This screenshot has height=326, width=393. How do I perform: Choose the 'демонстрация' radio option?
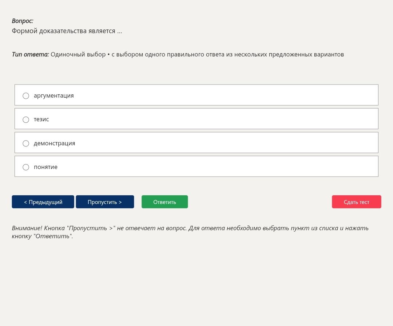pos(26,143)
